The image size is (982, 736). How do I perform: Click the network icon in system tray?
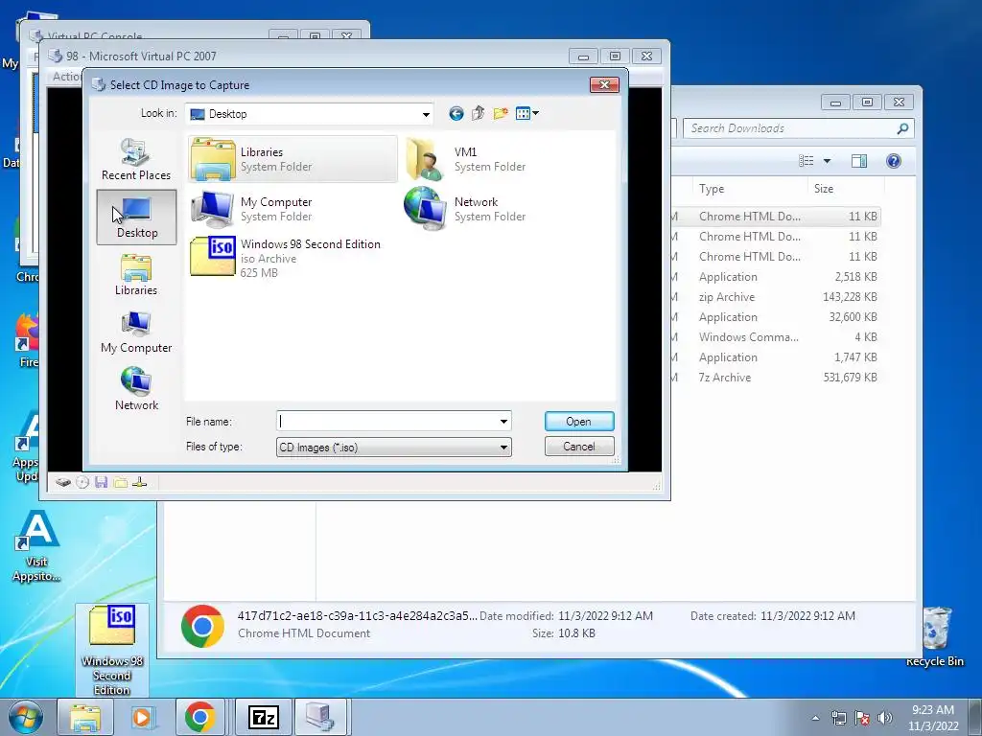coord(838,718)
